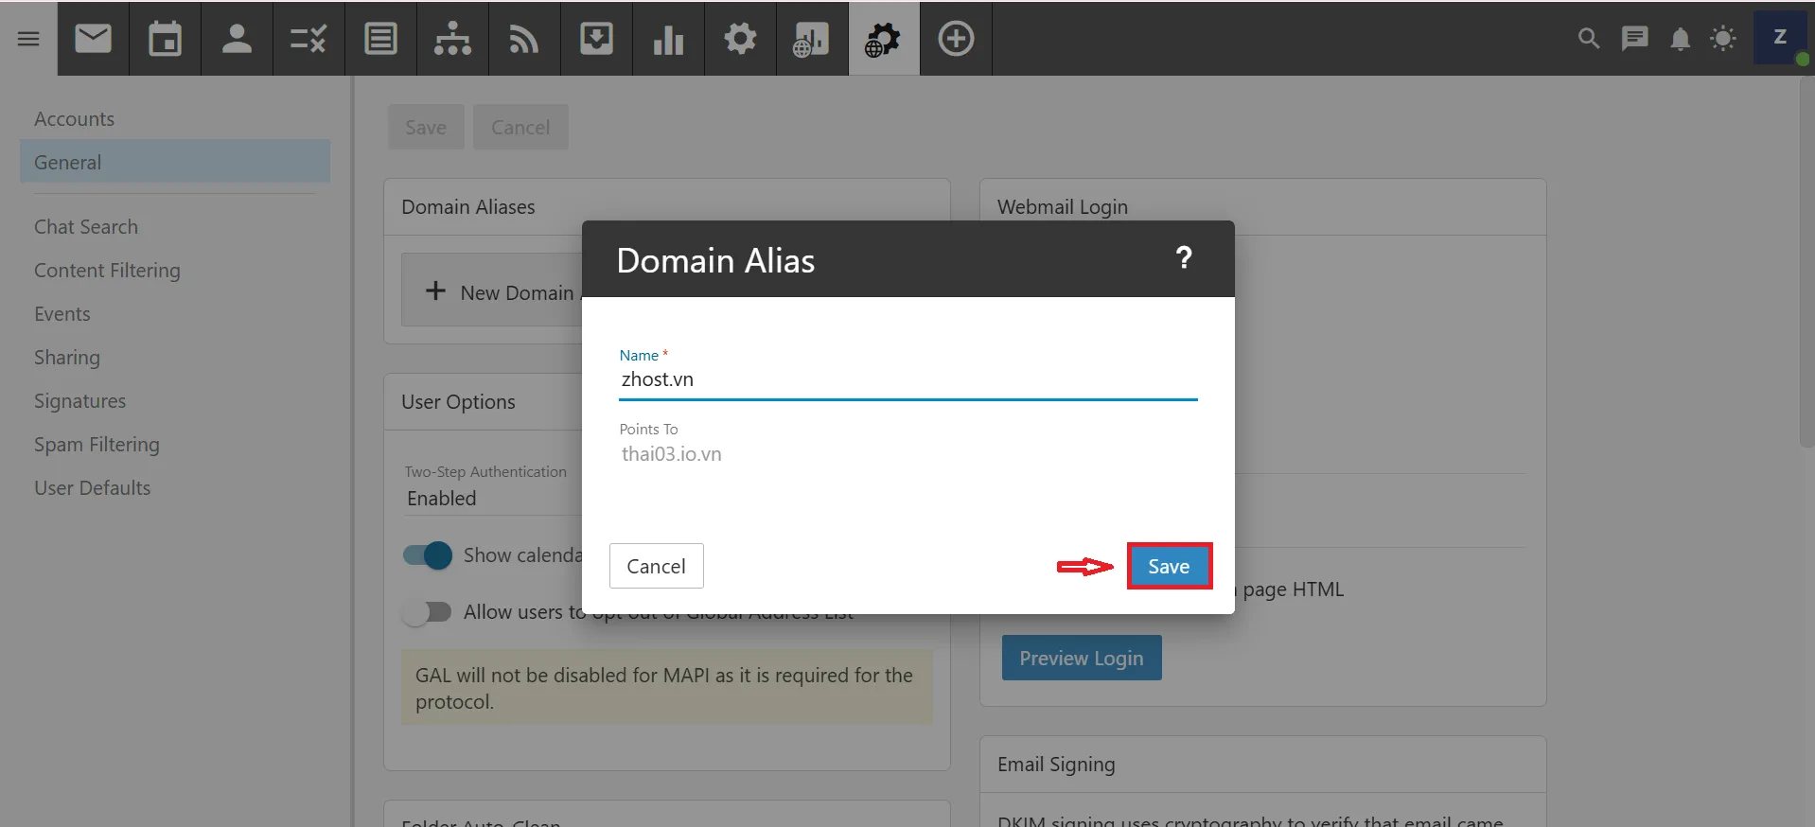Image resolution: width=1815 pixels, height=827 pixels.
Task: Click the Name input field with zhost.vn
Action: (x=907, y=379)
